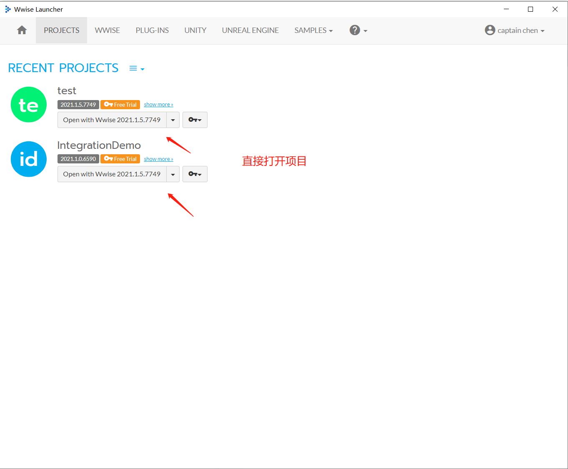Close the Wwise Launcher window
Image resolution: width=568 pixels, height=469 pixels.
pos(555,9)
